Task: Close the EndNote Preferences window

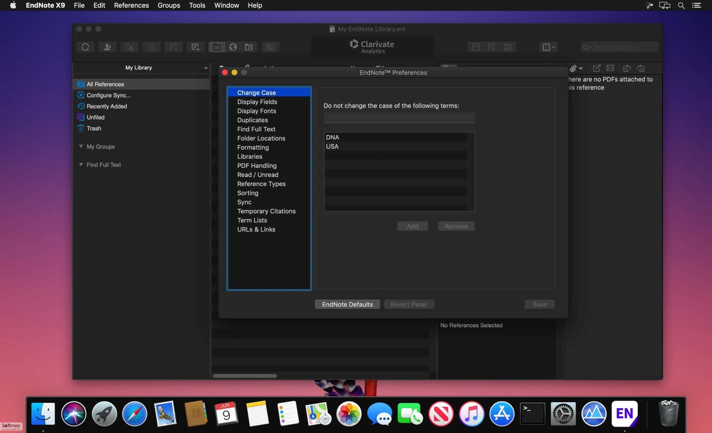Action: 225,72
